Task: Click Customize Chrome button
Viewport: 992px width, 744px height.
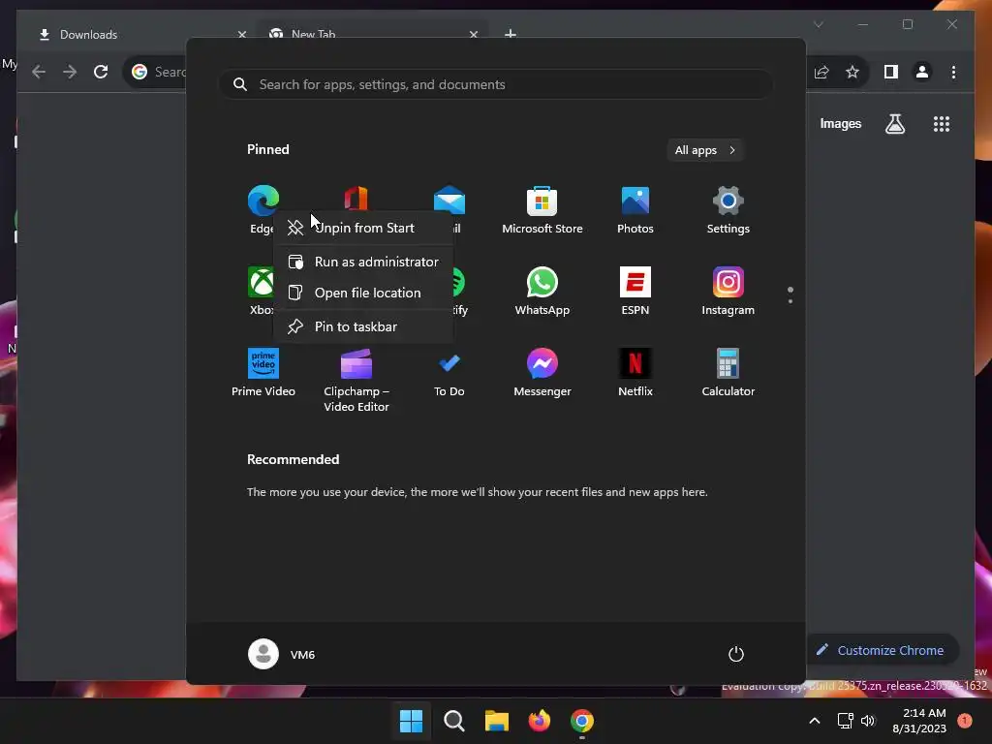Action: 882,650
